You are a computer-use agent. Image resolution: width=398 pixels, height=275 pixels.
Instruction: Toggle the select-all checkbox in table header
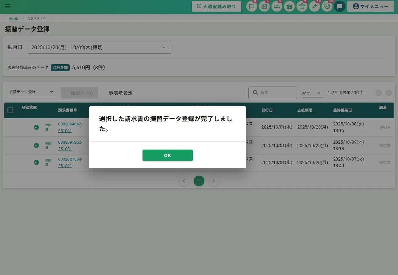point(10,110)
